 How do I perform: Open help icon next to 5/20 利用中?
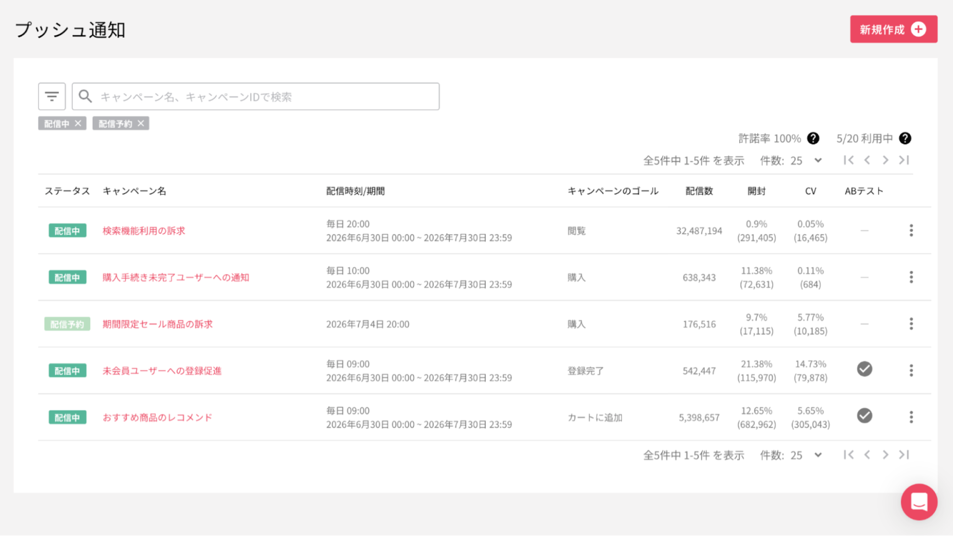tap(905, 139)
